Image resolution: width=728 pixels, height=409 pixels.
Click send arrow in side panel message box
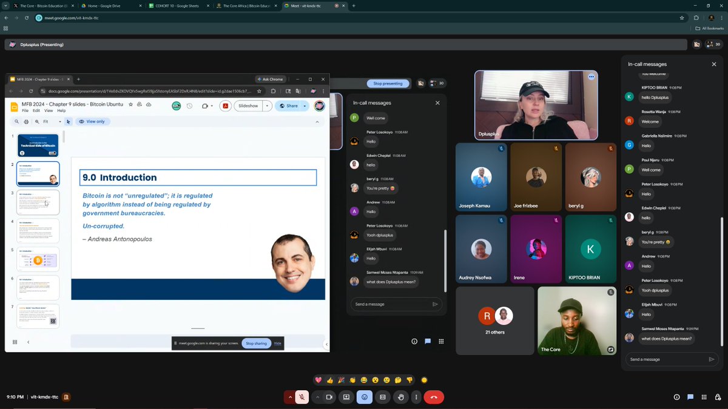pyautogui.click(x=712, y=359)
